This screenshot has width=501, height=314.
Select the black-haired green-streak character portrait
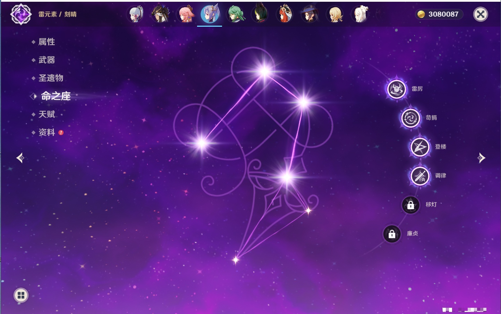pyautogui.click(x=261, y=14)
